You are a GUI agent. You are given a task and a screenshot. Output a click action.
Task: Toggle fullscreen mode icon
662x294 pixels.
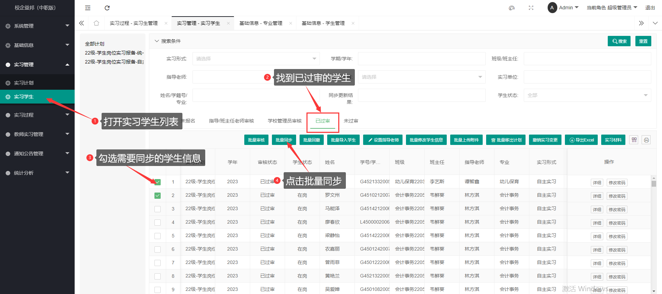click(x=531, y=8)
